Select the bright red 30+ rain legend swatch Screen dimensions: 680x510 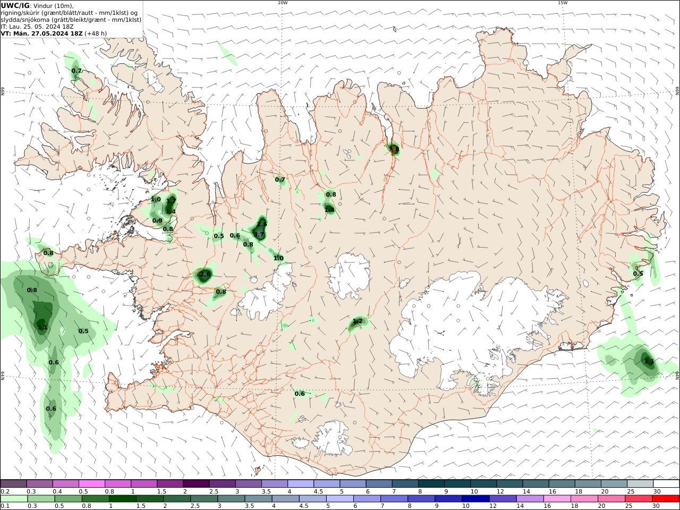665,499
